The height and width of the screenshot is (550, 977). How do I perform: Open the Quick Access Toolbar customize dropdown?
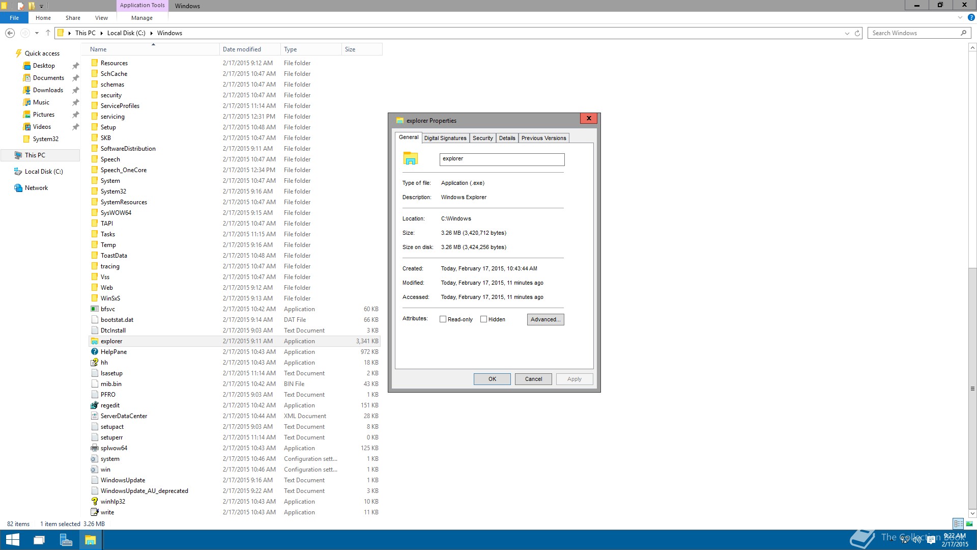[x=41, y=6]
